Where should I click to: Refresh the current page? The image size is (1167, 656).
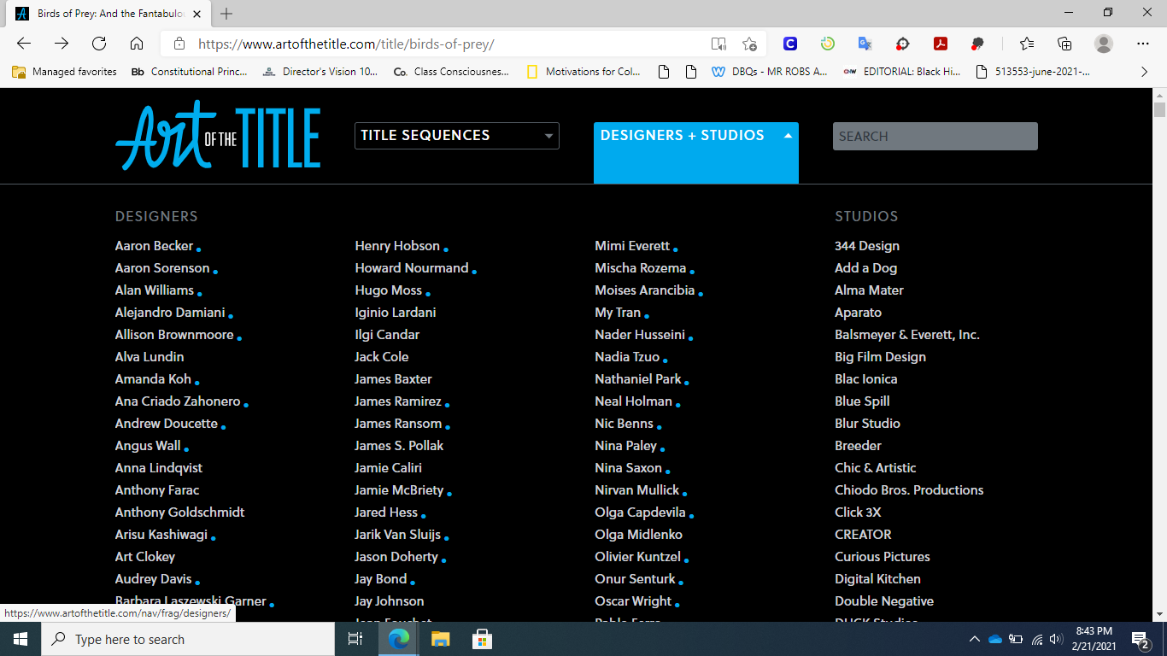coord(99,44)
